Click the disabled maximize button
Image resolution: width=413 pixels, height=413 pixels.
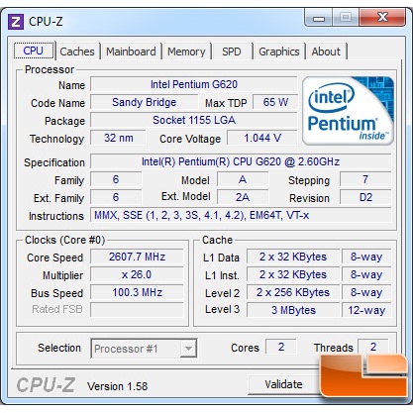point(346,18)
